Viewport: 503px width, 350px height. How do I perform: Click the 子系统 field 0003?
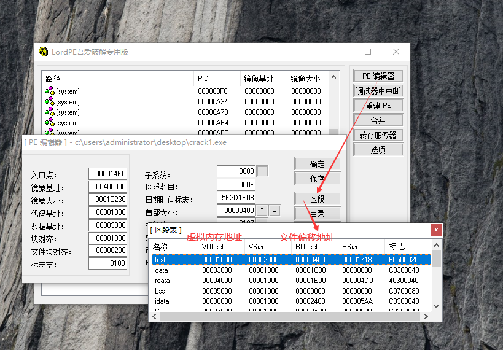tap(236, 171)
